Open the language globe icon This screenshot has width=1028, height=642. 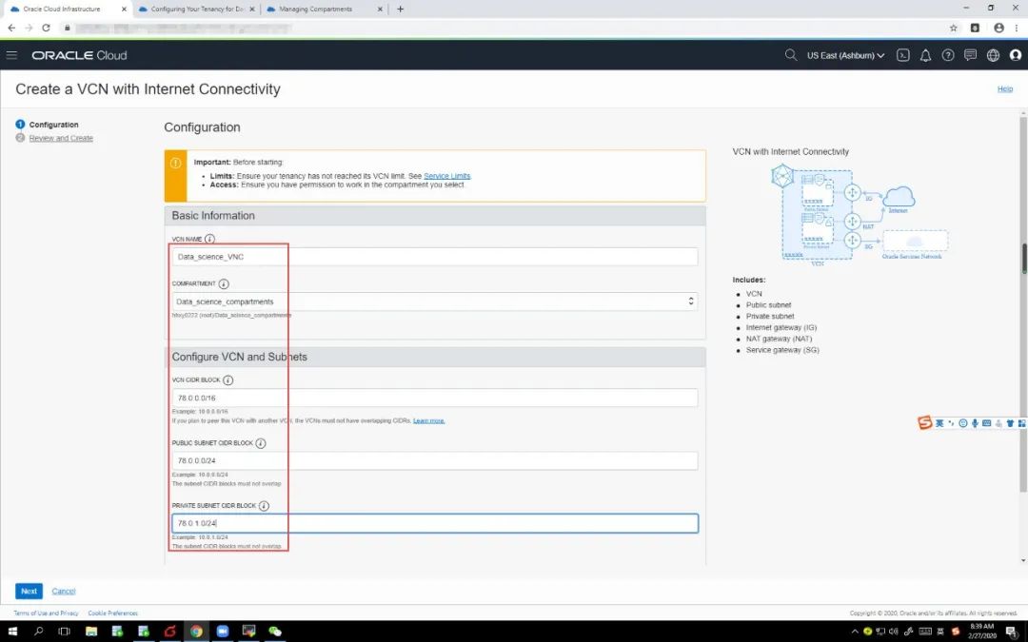(x=993, y=55)
